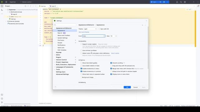Click Project panel horizontal scrollbar
This screenshot has width=200, height=112.
point(17,104)
